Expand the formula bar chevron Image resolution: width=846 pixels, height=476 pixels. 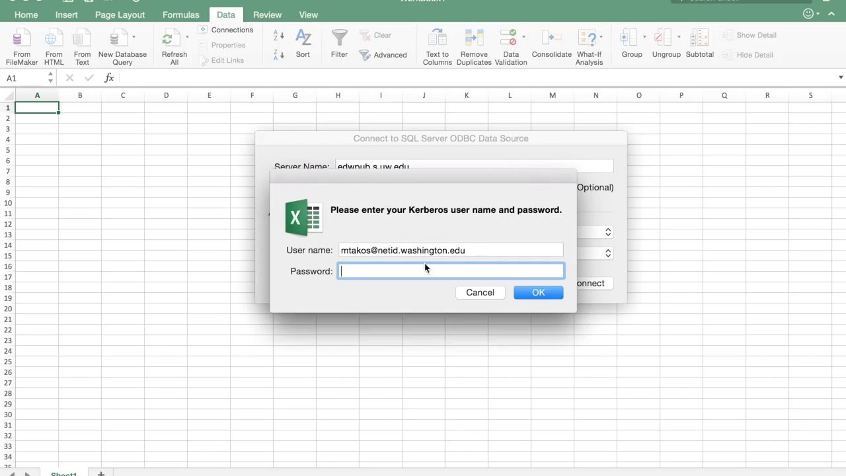(841, 78)
